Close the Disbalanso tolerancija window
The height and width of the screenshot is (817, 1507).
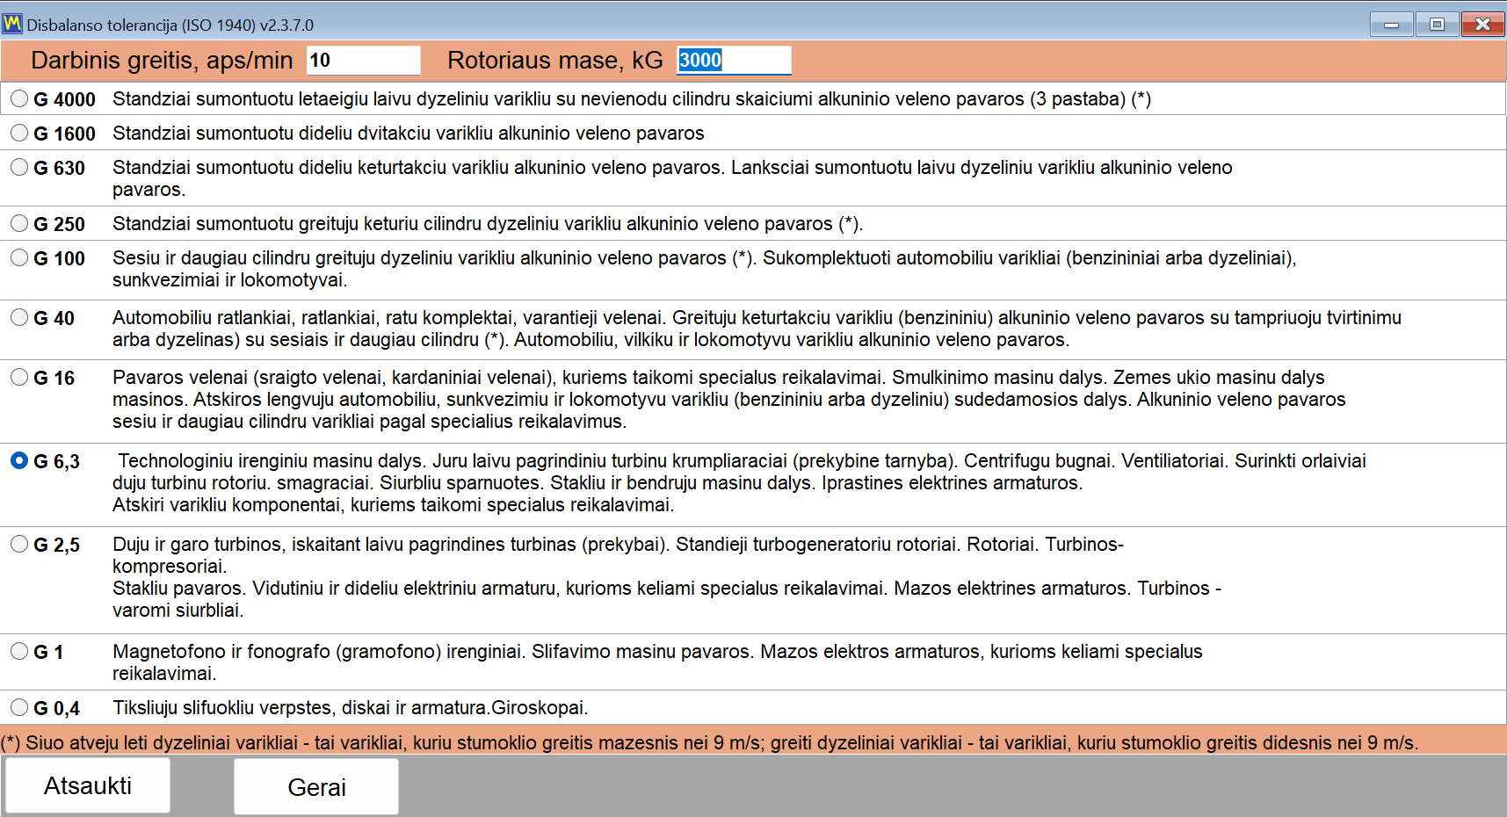coord(1482,25)
